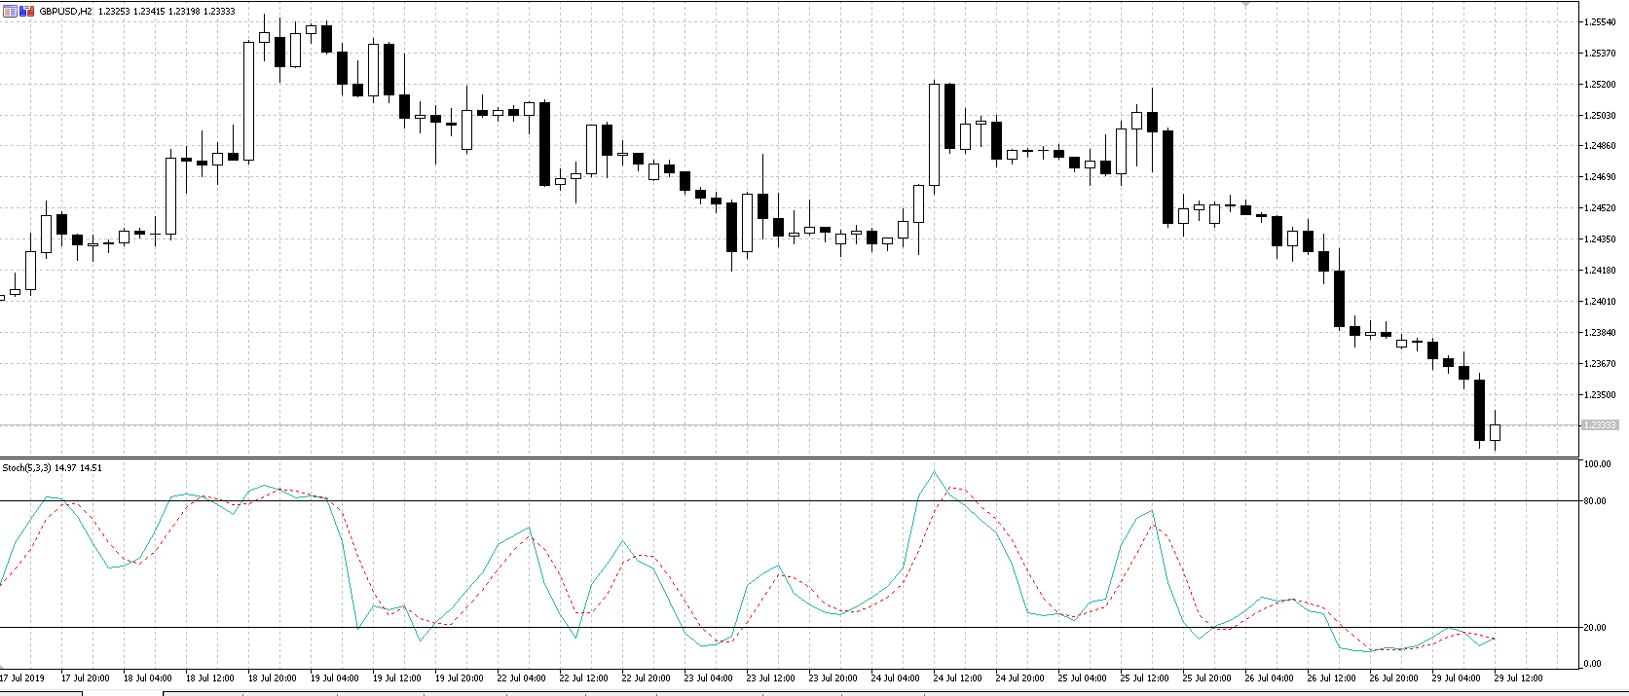Click the 0.00 stochastic scale label
The height and width of the screenshot is (696, 1629).
click(x=1593, y=664)
